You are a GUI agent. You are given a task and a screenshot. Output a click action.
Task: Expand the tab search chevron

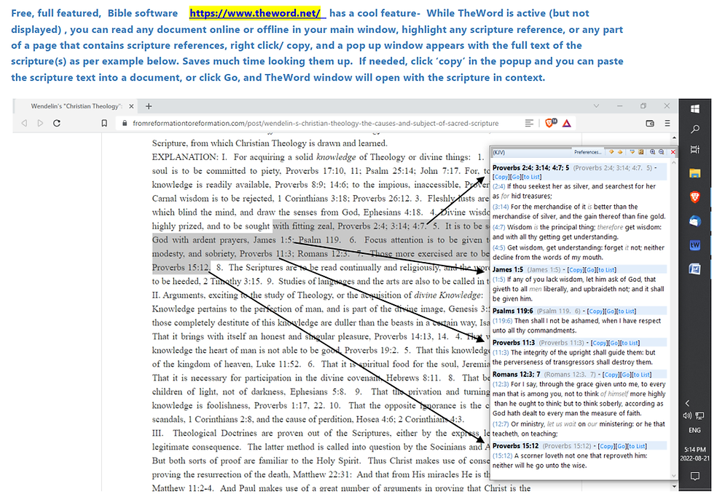(596, 106)
